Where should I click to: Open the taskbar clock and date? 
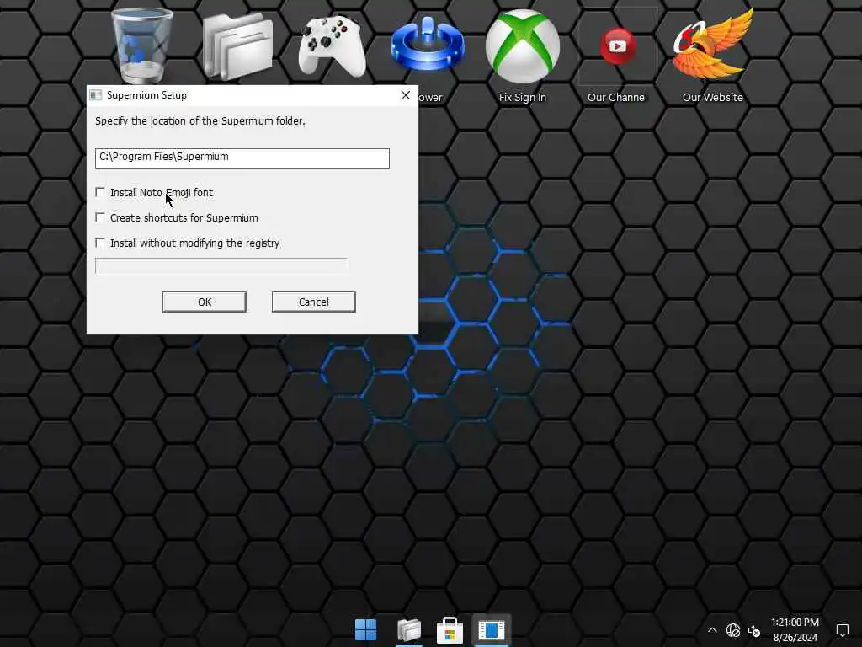click(x=795, y=630)
